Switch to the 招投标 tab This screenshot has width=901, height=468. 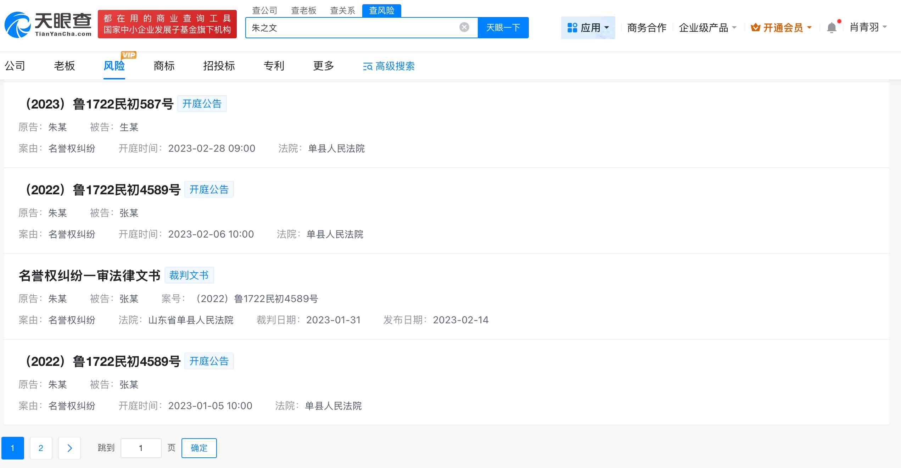pos(219,66)
